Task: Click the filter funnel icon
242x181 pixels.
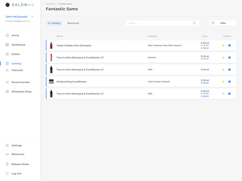Action: [213, 23]
